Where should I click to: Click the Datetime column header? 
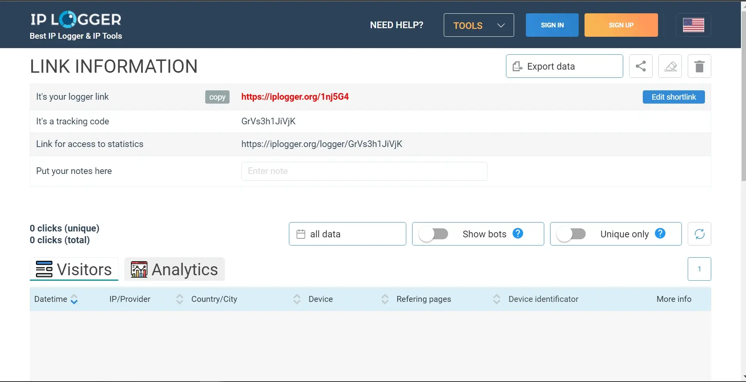(x=51, y=299)
